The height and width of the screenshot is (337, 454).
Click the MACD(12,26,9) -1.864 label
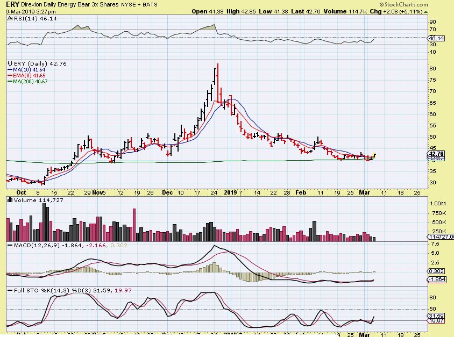tap(48, 245)
